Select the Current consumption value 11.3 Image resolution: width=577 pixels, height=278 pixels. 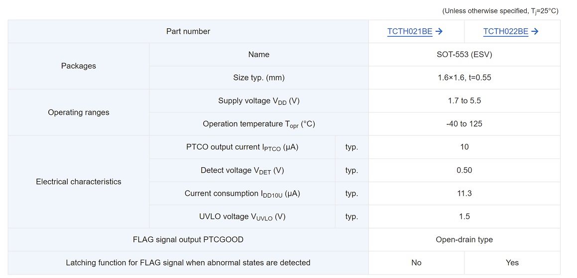pos(464,193)
